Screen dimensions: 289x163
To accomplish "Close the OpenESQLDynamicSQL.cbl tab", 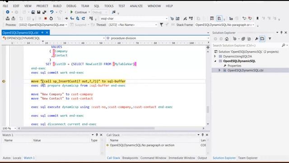I will (47, 33).
